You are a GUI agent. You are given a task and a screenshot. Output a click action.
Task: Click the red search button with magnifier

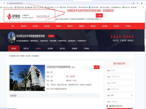click(x=99, y=15)
